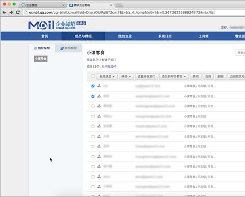Open a new browser tab
This screenshot has height=197, width=245.
click(x=119, y=5)
